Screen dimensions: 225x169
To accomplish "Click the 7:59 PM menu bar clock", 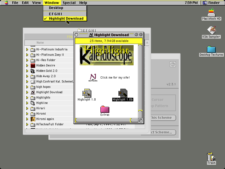I will coord(191,3).
